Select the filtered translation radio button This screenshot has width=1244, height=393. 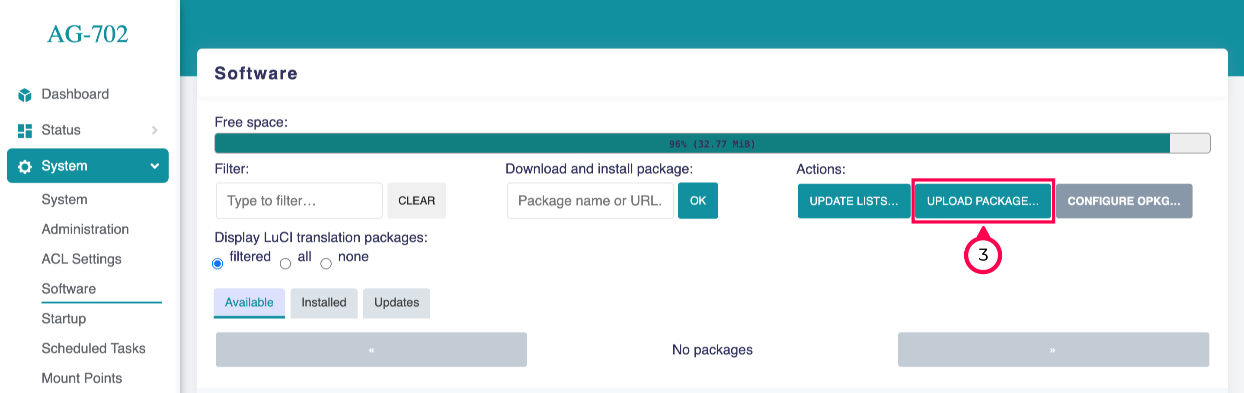pyautogui.click(x=218, y=263)
